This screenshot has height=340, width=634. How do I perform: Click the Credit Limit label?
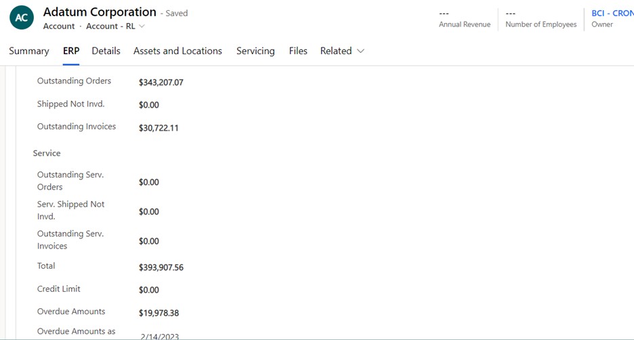click(59, 289)
